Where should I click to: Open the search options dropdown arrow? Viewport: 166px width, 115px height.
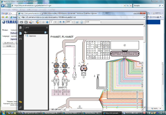pyautogui.click(x=101, y=22)
